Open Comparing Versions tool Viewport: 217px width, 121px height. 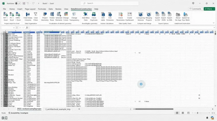pos(141,17)
